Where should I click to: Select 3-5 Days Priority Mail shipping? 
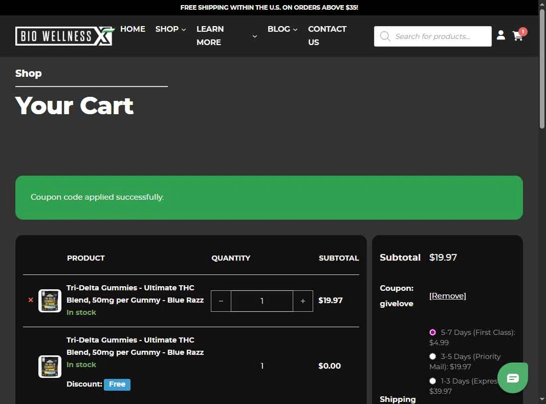tap(432, 356)
